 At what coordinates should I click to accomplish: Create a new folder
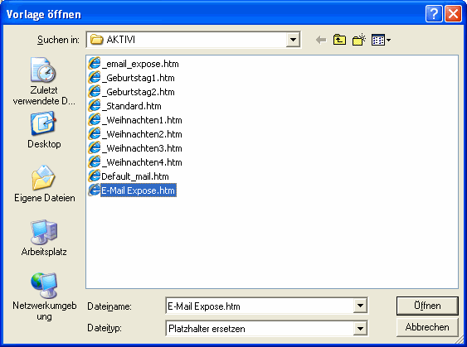pos(359,40)
